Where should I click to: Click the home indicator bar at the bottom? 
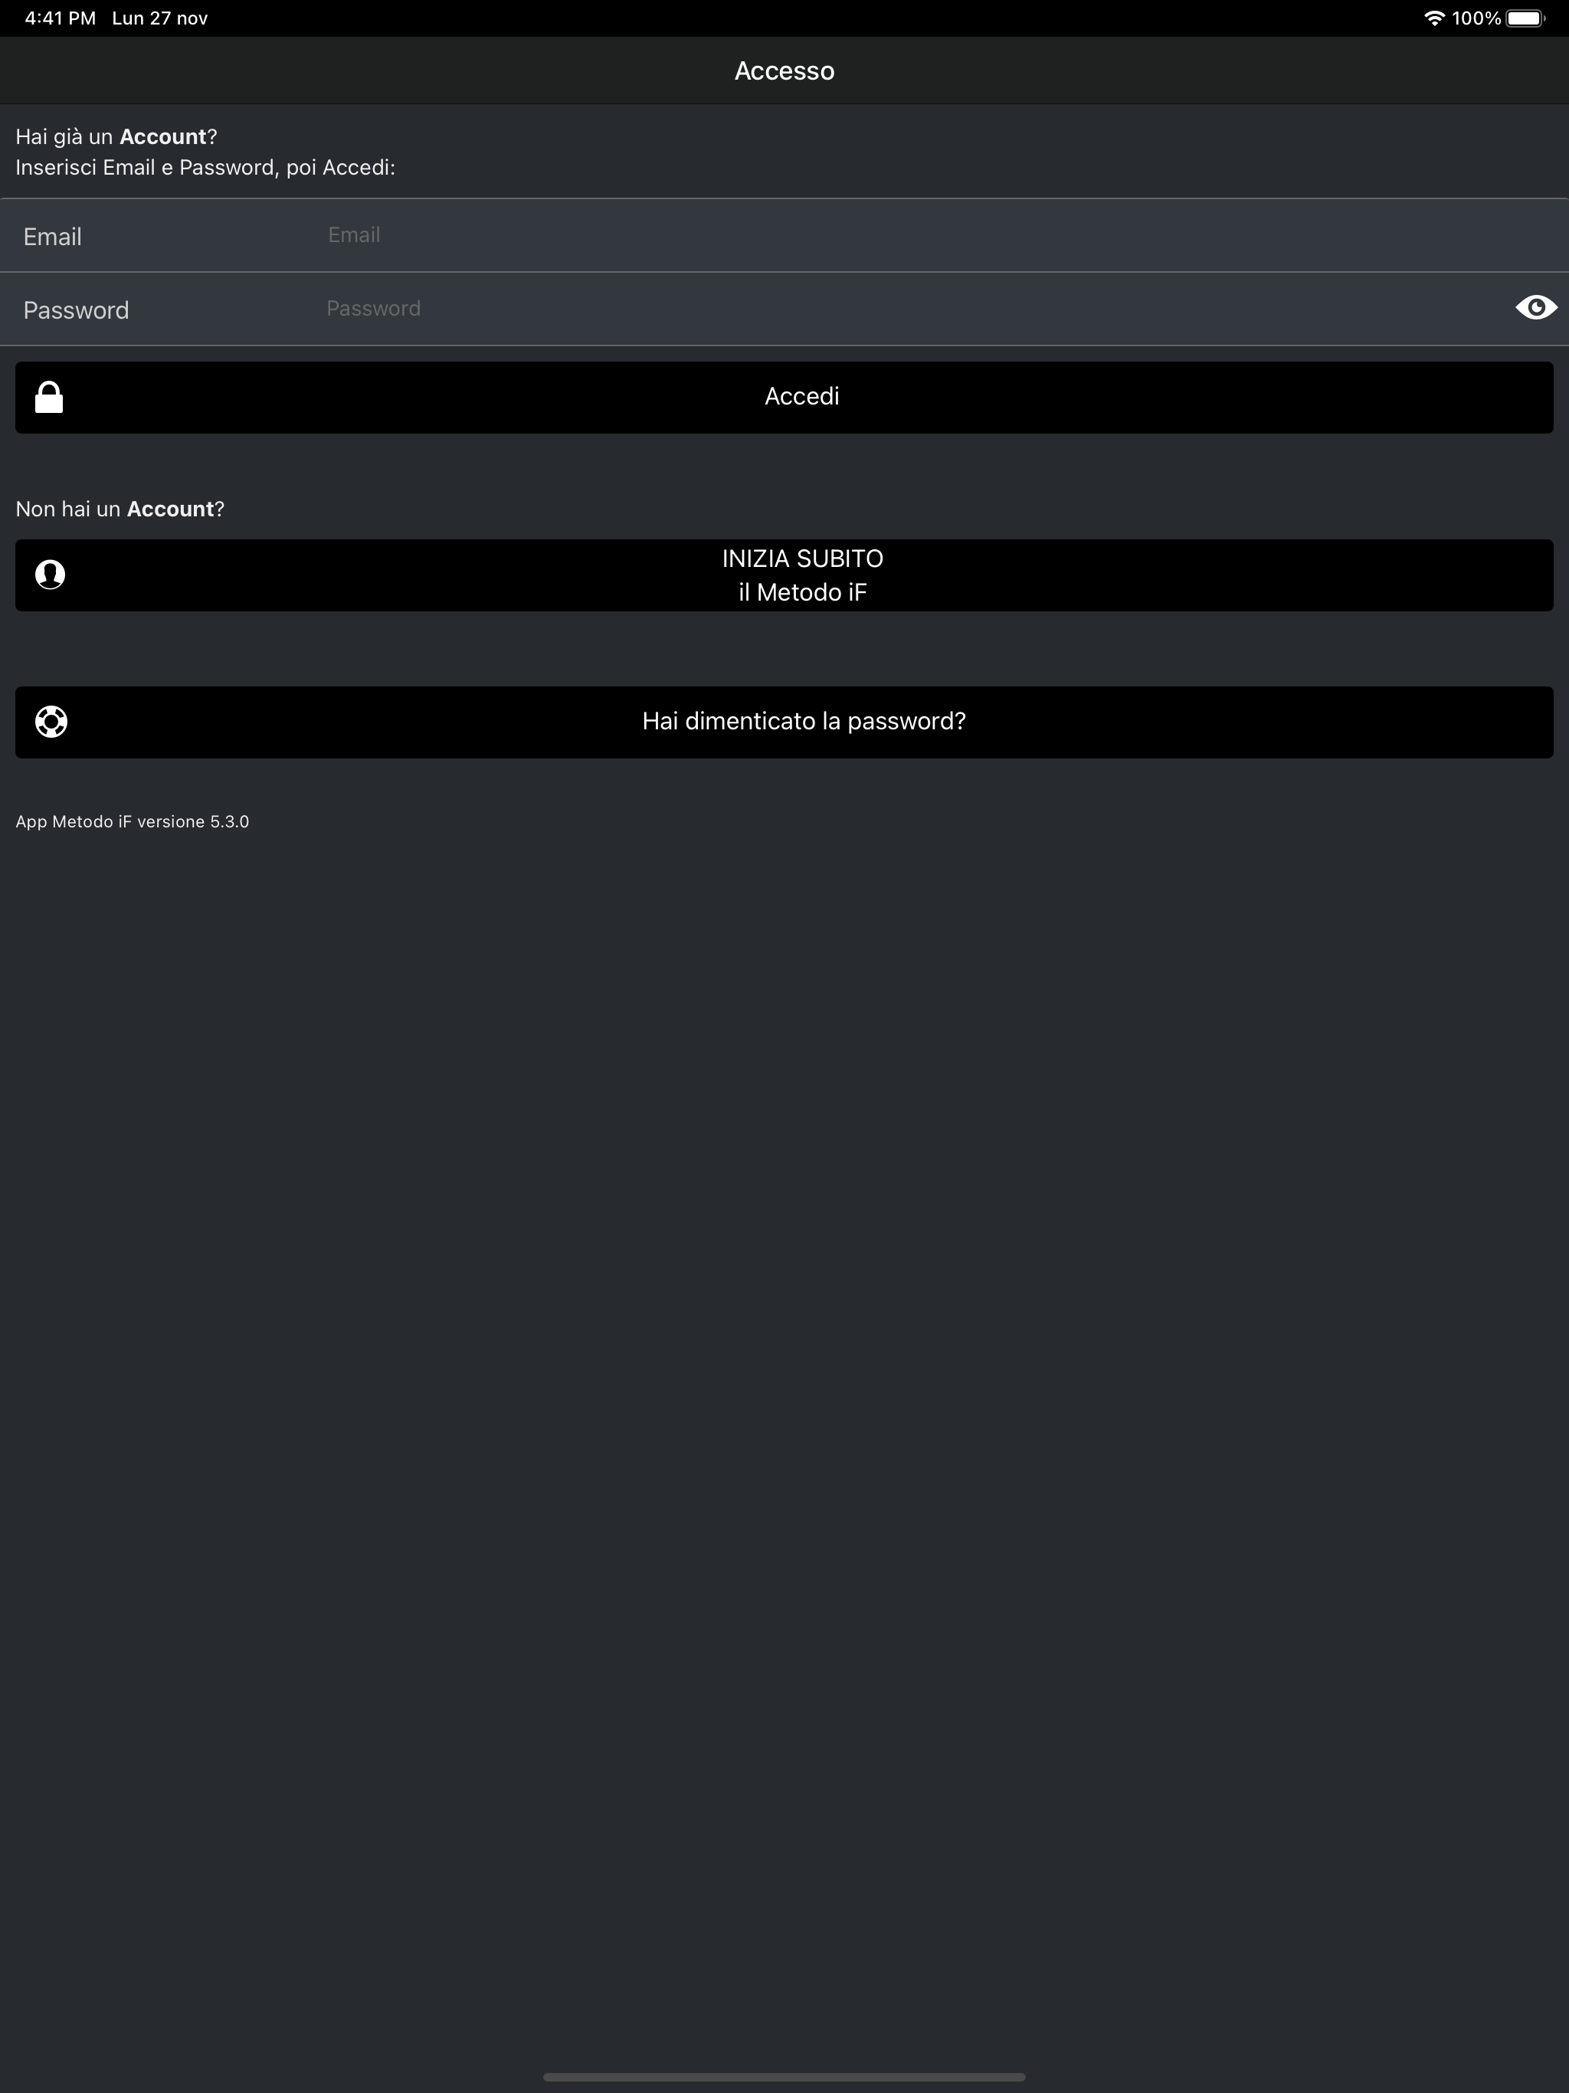click(x=784, y=2077)
